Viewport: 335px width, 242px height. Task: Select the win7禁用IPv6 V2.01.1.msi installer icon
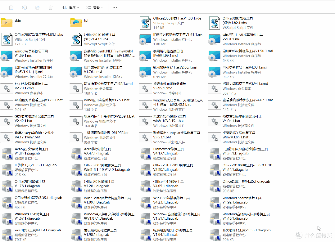tap(214, 40)
